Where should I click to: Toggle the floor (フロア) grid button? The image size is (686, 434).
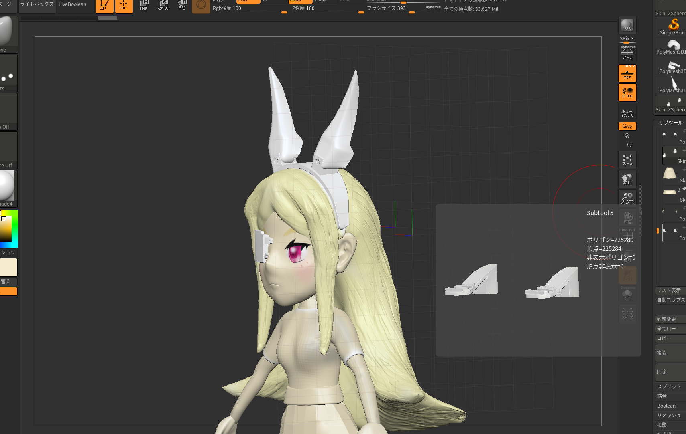627,73
